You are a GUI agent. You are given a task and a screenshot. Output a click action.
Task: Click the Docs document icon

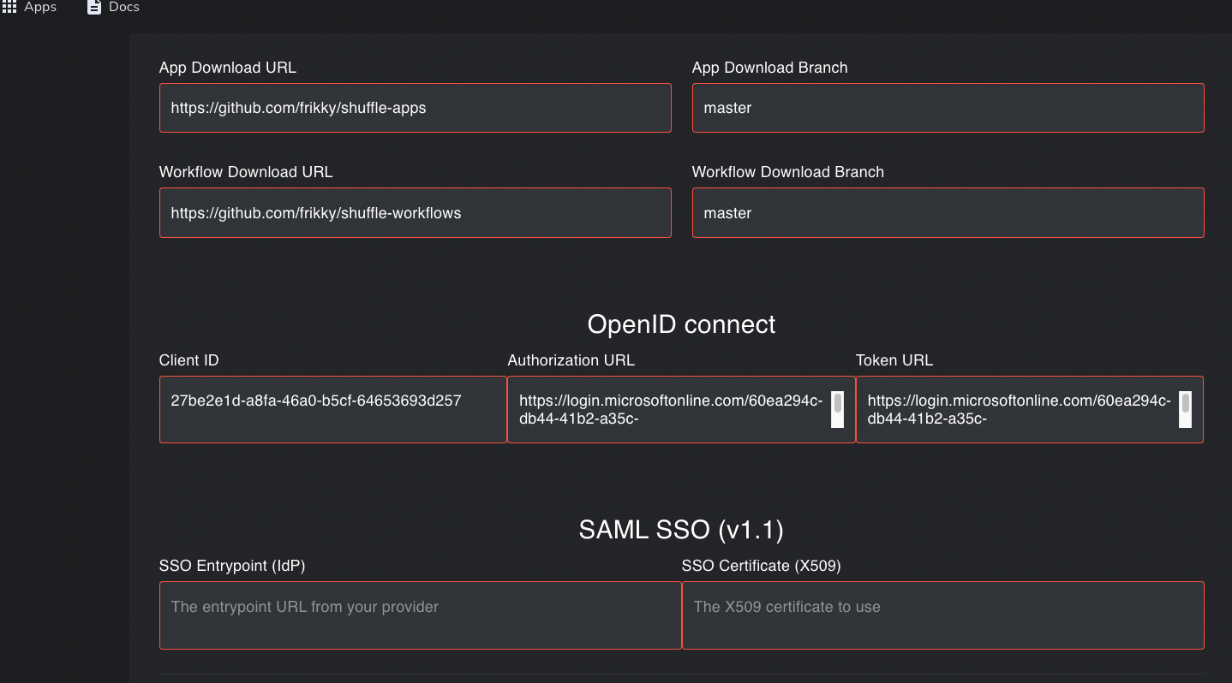coord(94,7)
